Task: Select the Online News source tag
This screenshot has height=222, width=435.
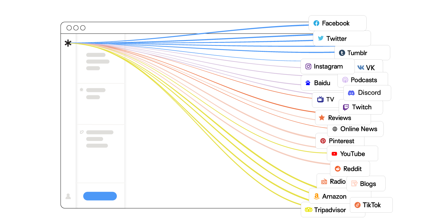Action: 355,129
